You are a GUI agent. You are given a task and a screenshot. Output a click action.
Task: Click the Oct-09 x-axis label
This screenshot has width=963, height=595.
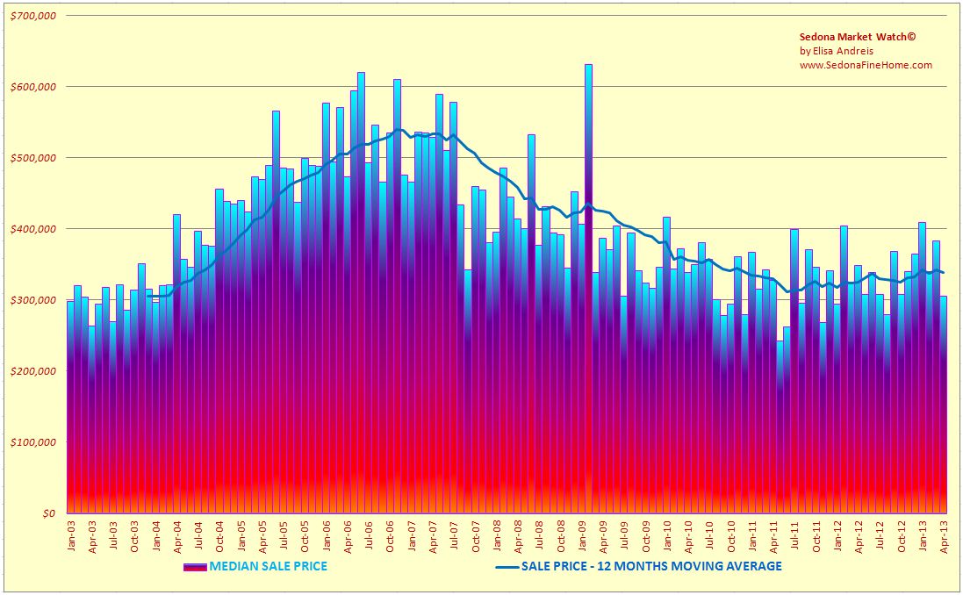646,537
